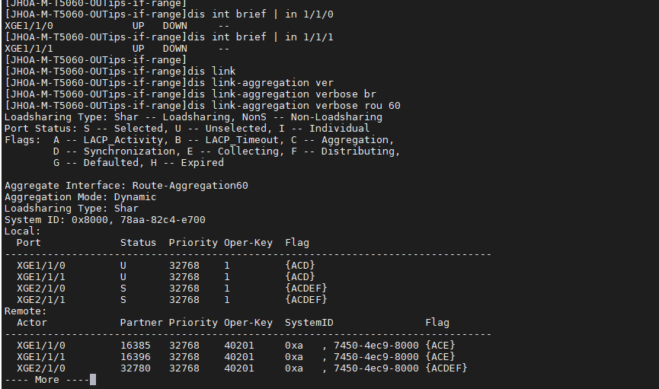Viewport: 659px width, 389px height.
Task: Click the 'Oper-Key' column header under Local
Action: [248, 243]
